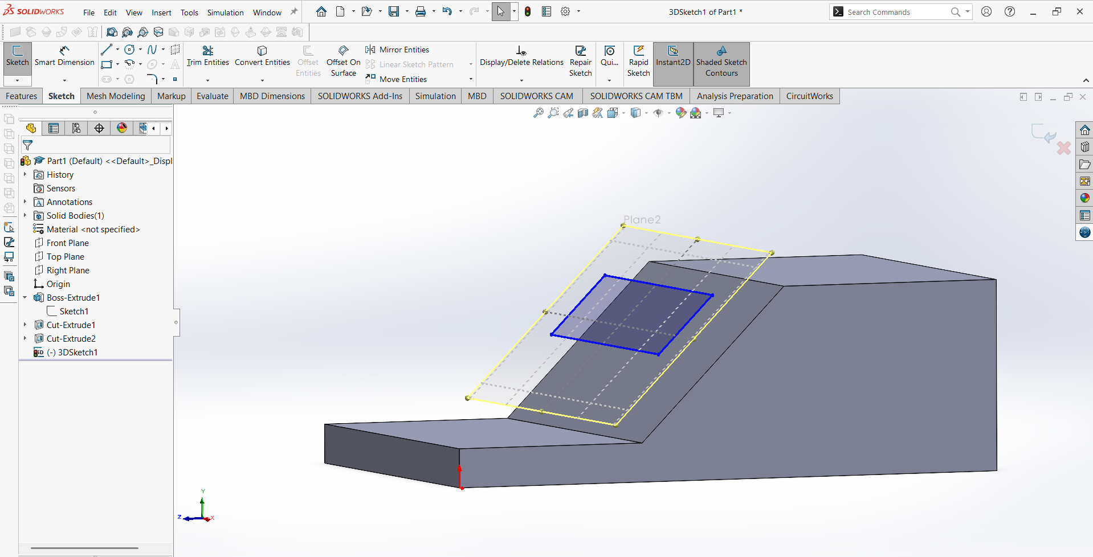Expand Solid Bodies(1) node
This screenshot has height=557, width=1093.
tap(25, 215)
